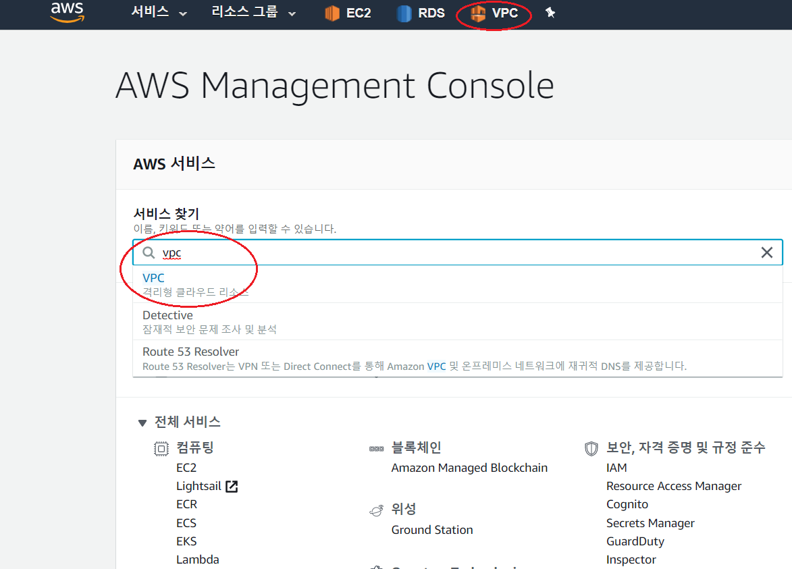Open Amazon Managed Blockchain

469,468
